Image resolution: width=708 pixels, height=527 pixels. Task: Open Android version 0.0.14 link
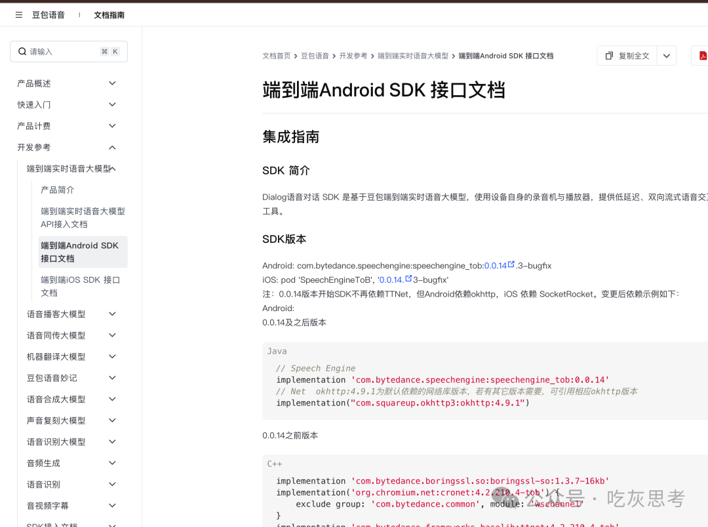pyautogui.click(x=496, y=266)
